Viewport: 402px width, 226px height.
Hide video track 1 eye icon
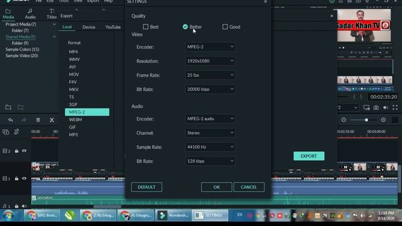click(x=24, y=178)
